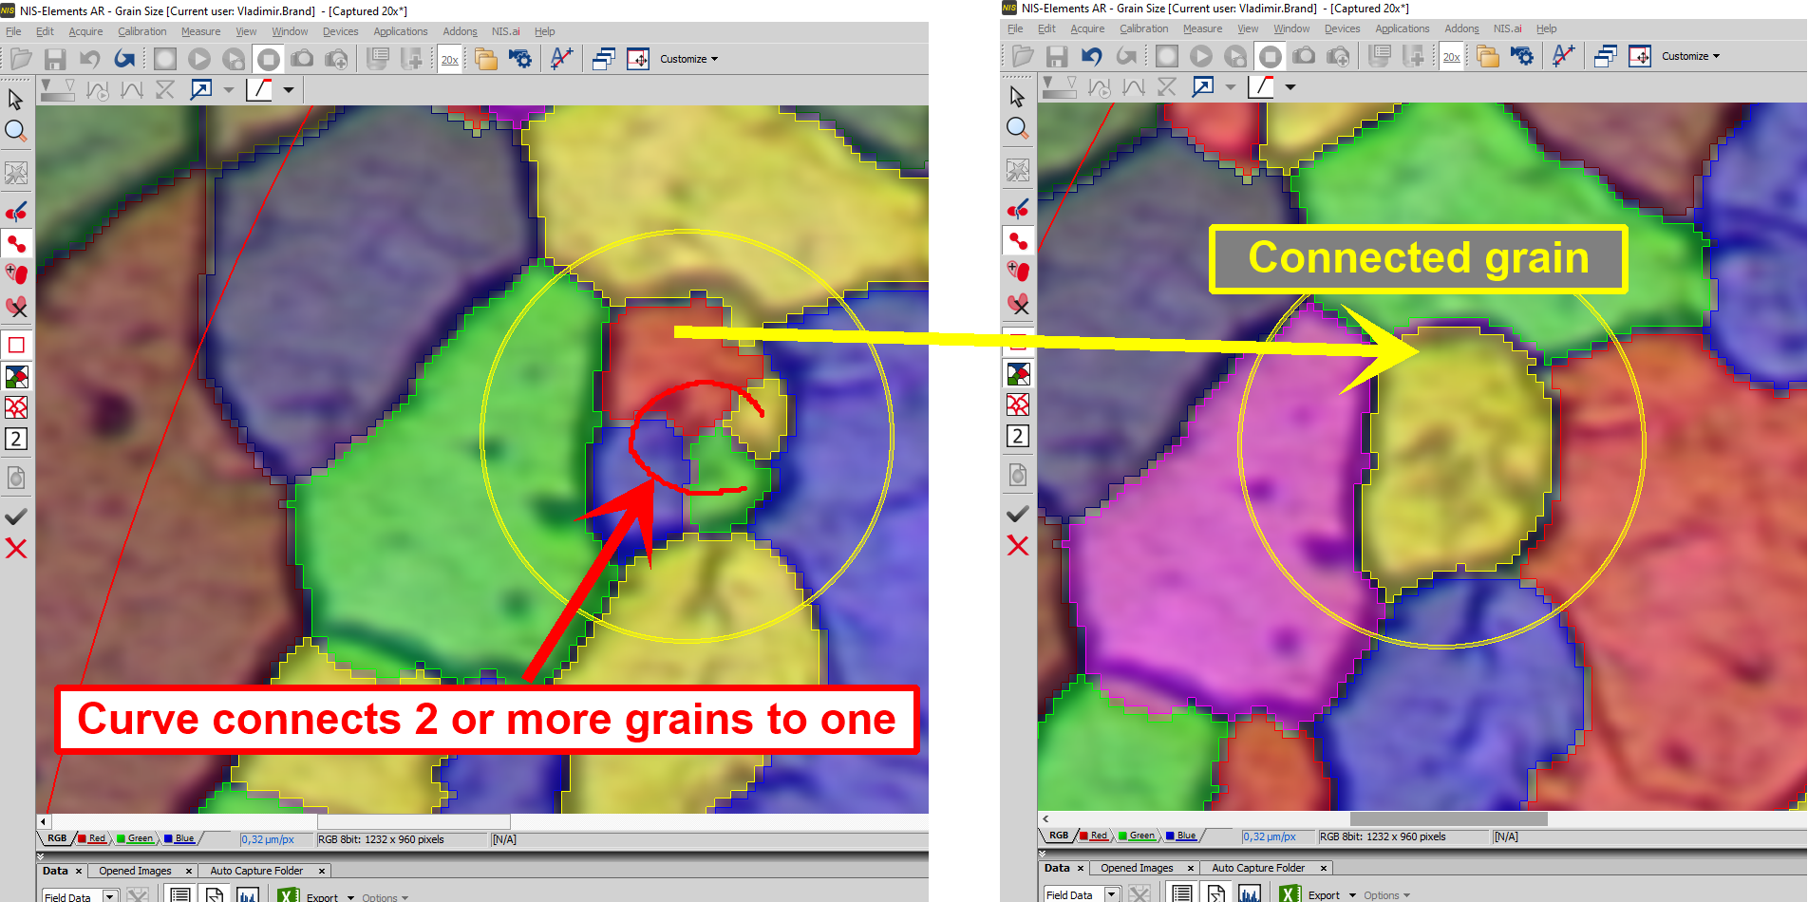
Task: Click the 20x objective button in right toolbar
Action: (1451, 57)
